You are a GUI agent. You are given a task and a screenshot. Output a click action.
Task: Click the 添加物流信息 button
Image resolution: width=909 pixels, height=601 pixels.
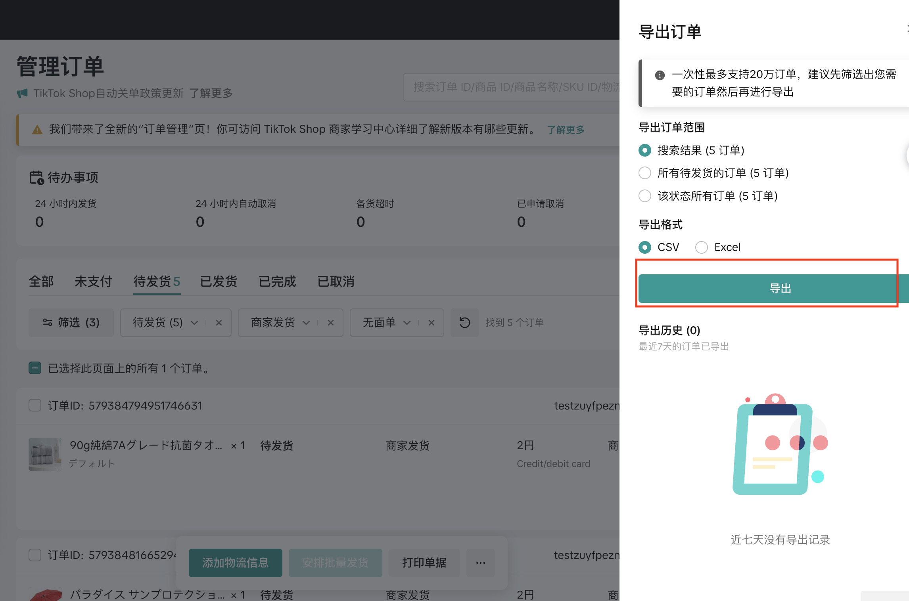pyautogui.click(x=235, y=563)
